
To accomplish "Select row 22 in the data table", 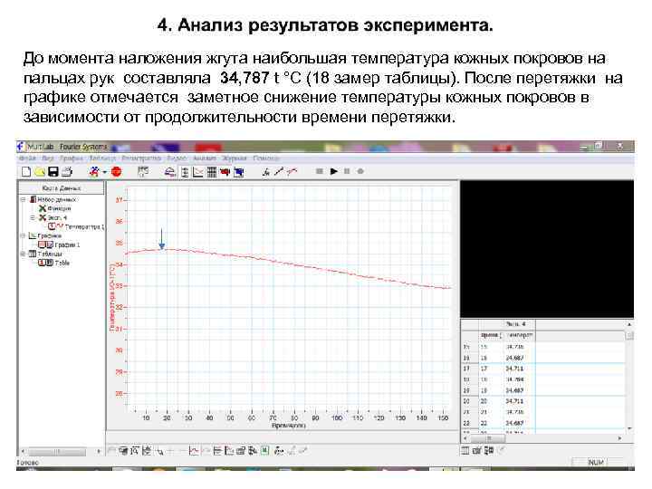I will point(542,423).
